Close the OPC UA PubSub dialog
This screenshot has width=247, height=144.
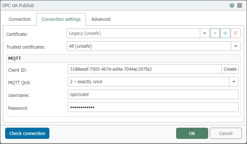240,5
